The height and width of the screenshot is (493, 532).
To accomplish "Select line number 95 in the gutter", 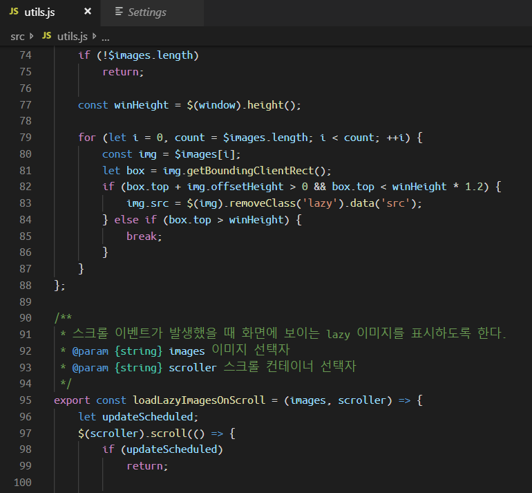I will point(25,400).
